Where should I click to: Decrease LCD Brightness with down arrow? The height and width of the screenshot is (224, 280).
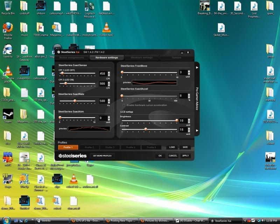click(189, 122)
